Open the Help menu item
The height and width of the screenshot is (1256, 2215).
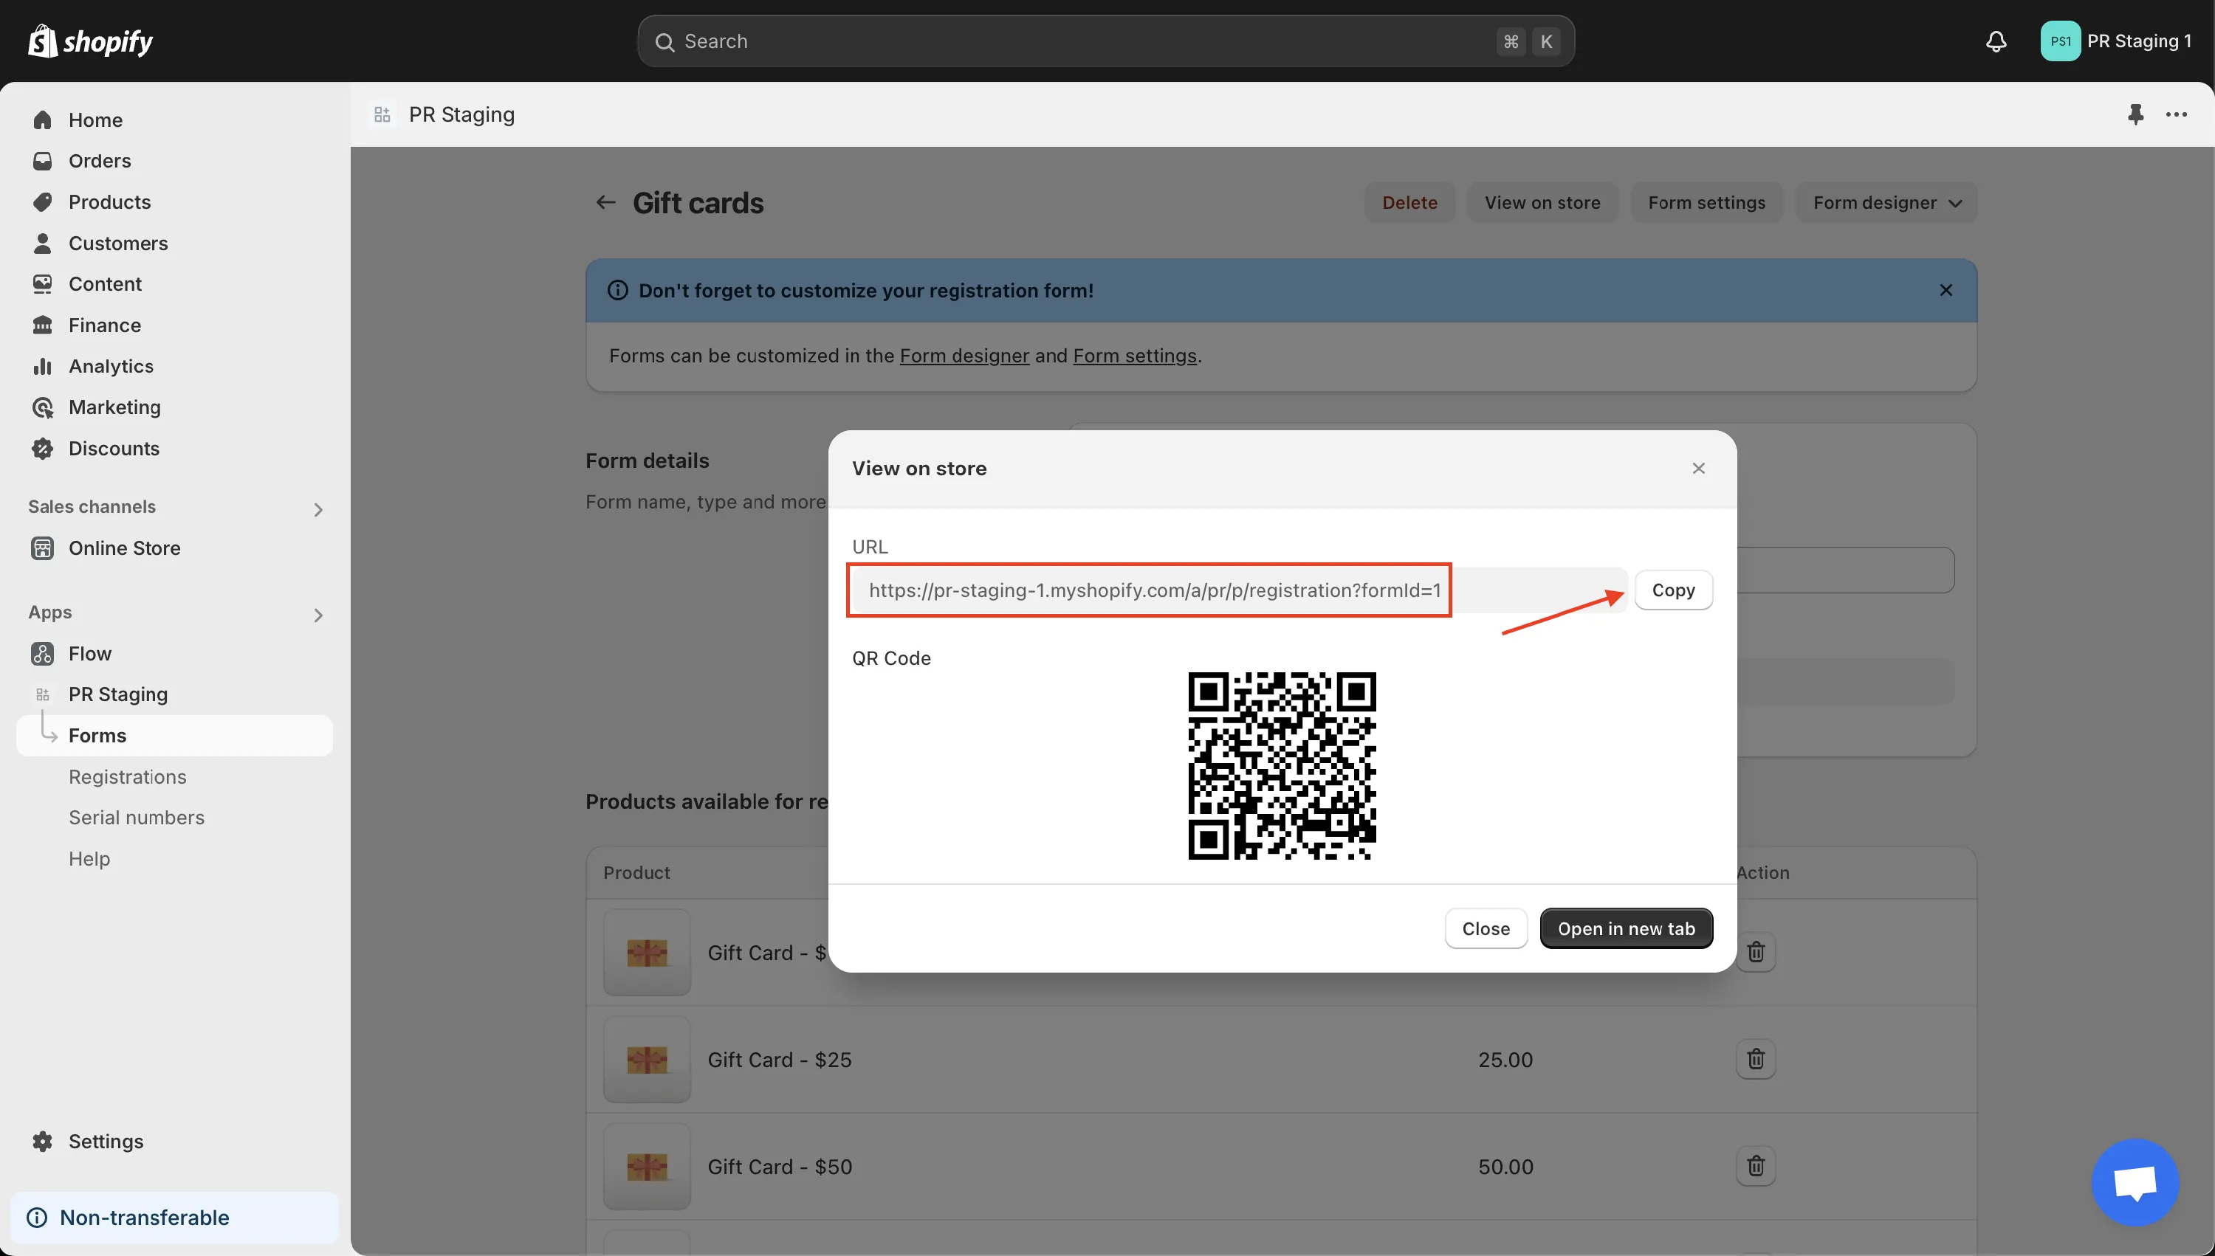[x=90, y=859]
